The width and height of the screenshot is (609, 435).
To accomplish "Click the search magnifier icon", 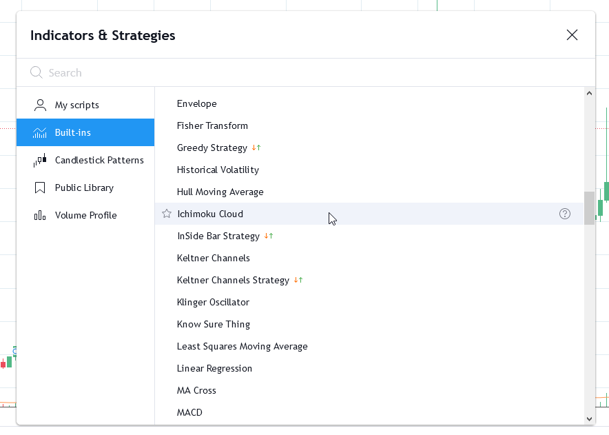I will click(x=36, y=72).
